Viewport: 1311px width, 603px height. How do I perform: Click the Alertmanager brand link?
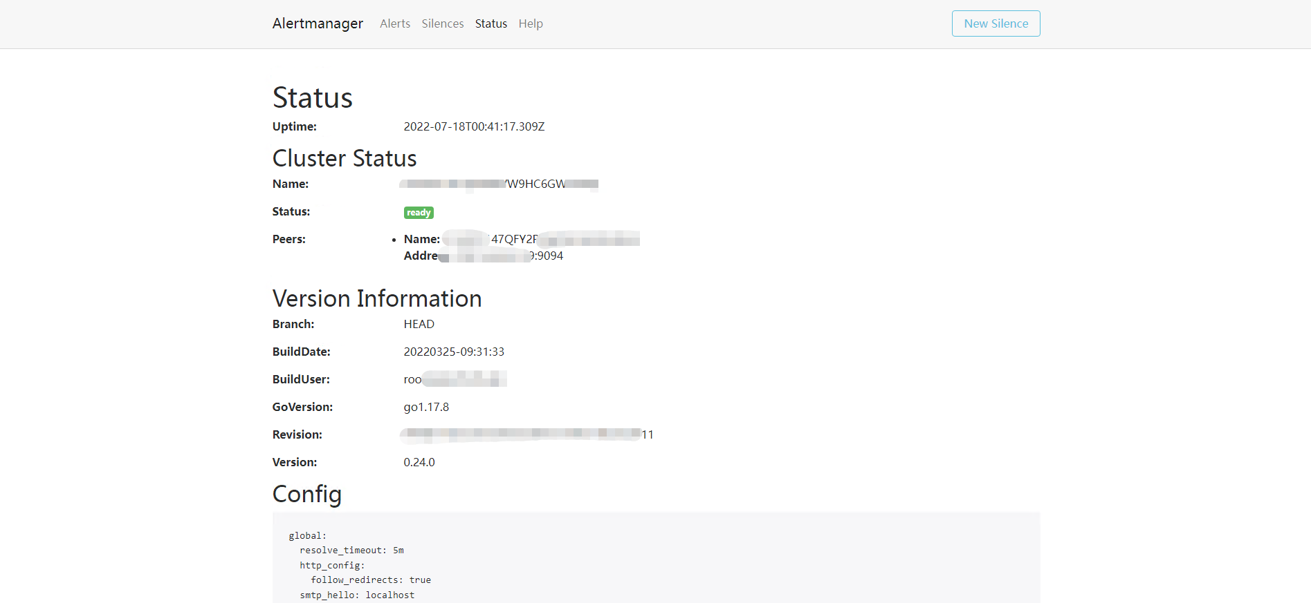click(318, 23)
